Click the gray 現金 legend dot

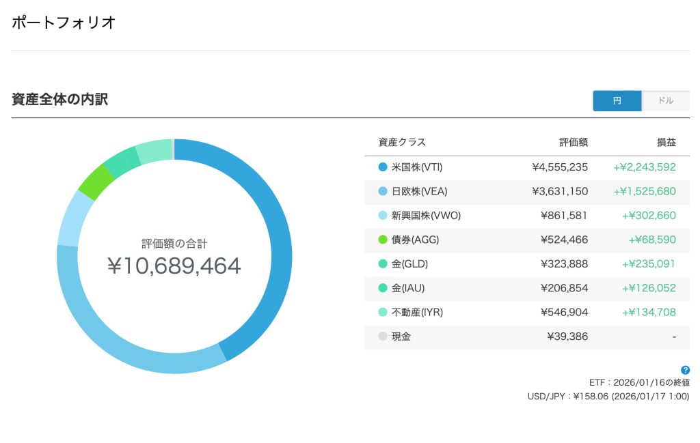point(383,337)
